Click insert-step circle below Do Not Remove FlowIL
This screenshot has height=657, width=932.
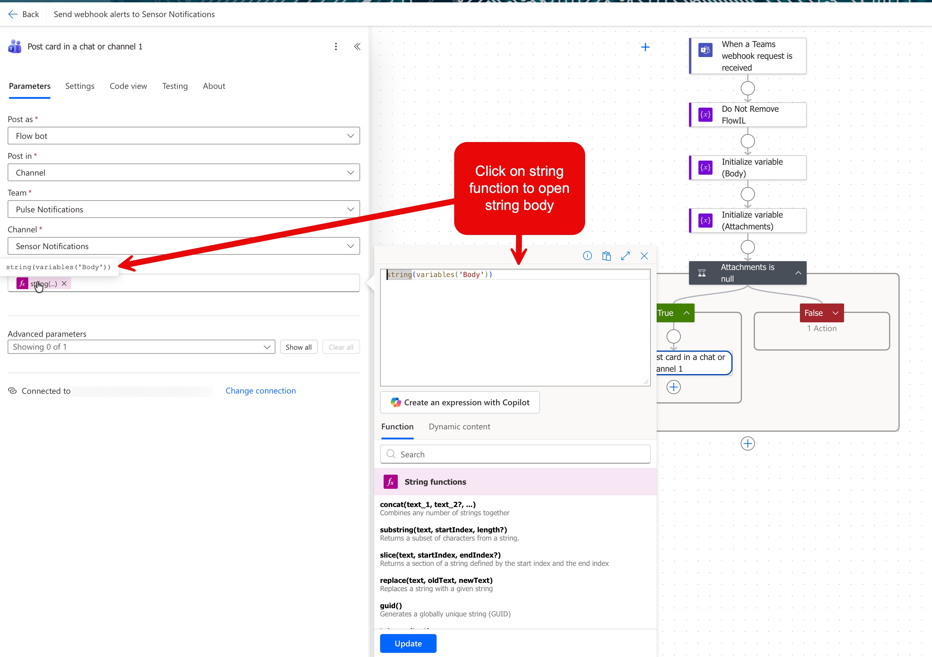coord(748,141)
